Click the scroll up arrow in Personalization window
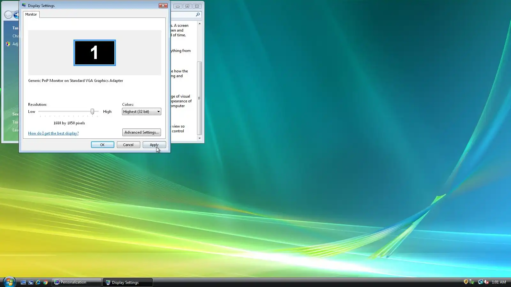 point(200,24)
